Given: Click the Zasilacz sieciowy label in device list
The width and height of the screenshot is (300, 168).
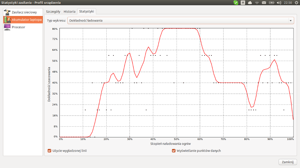Looking at the screenshot, I should 24,12.
